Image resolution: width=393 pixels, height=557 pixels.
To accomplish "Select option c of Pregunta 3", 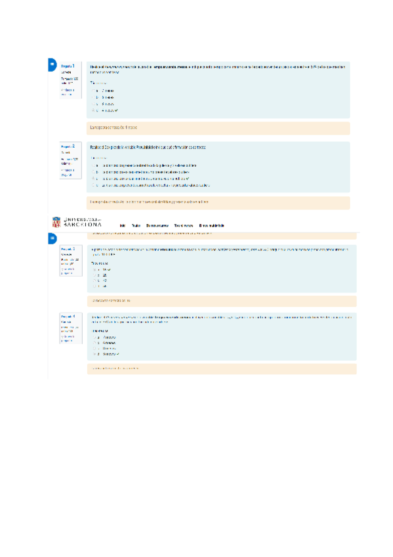I will 94,280.
